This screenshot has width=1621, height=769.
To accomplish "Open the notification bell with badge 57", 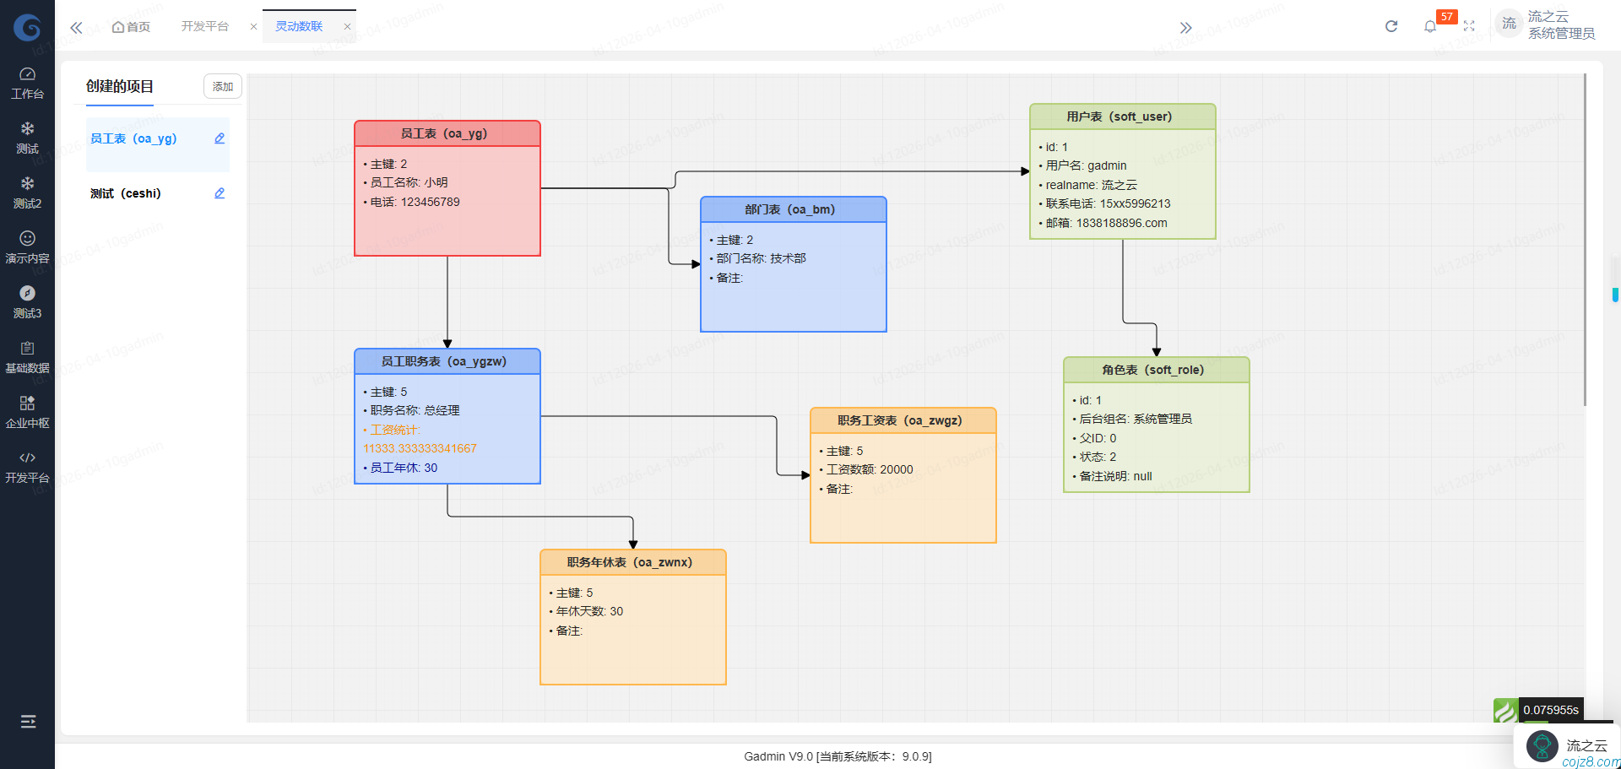I will [x=1430, y=26].
